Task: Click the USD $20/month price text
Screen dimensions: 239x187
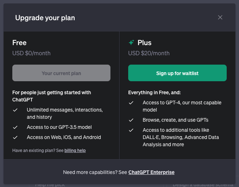Action: pos(149,53)
